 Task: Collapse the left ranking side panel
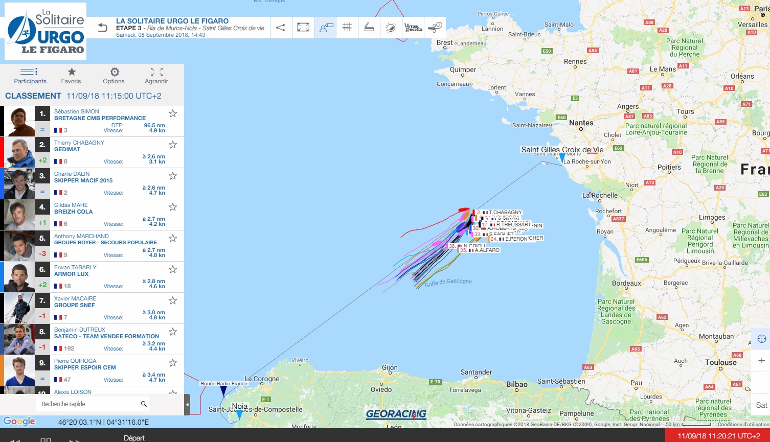[x=187, y=405]
